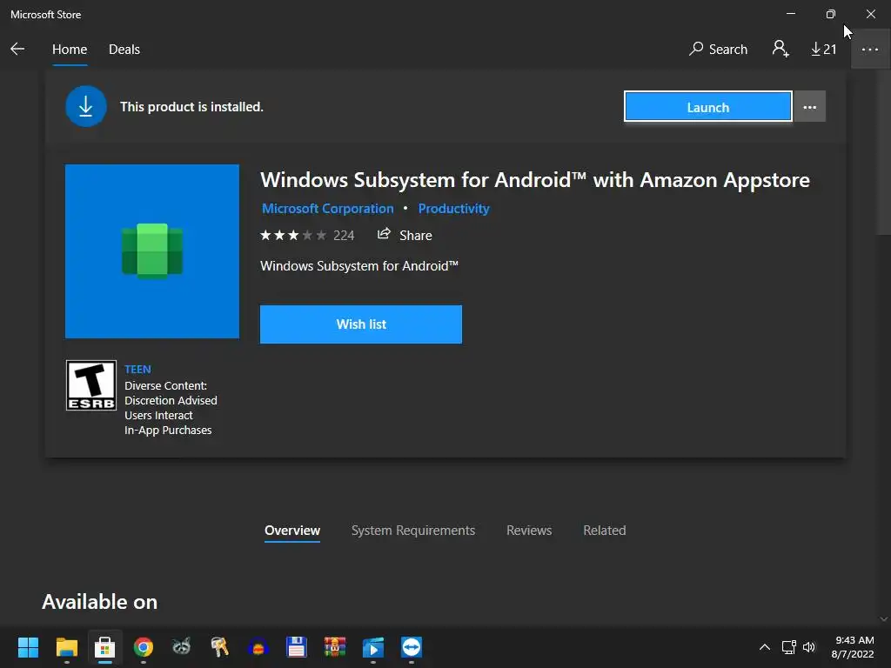Viewport: 891px width, 668px height.
Task: Open Microsoft Corporation publisher link
Action: (327, 209)
